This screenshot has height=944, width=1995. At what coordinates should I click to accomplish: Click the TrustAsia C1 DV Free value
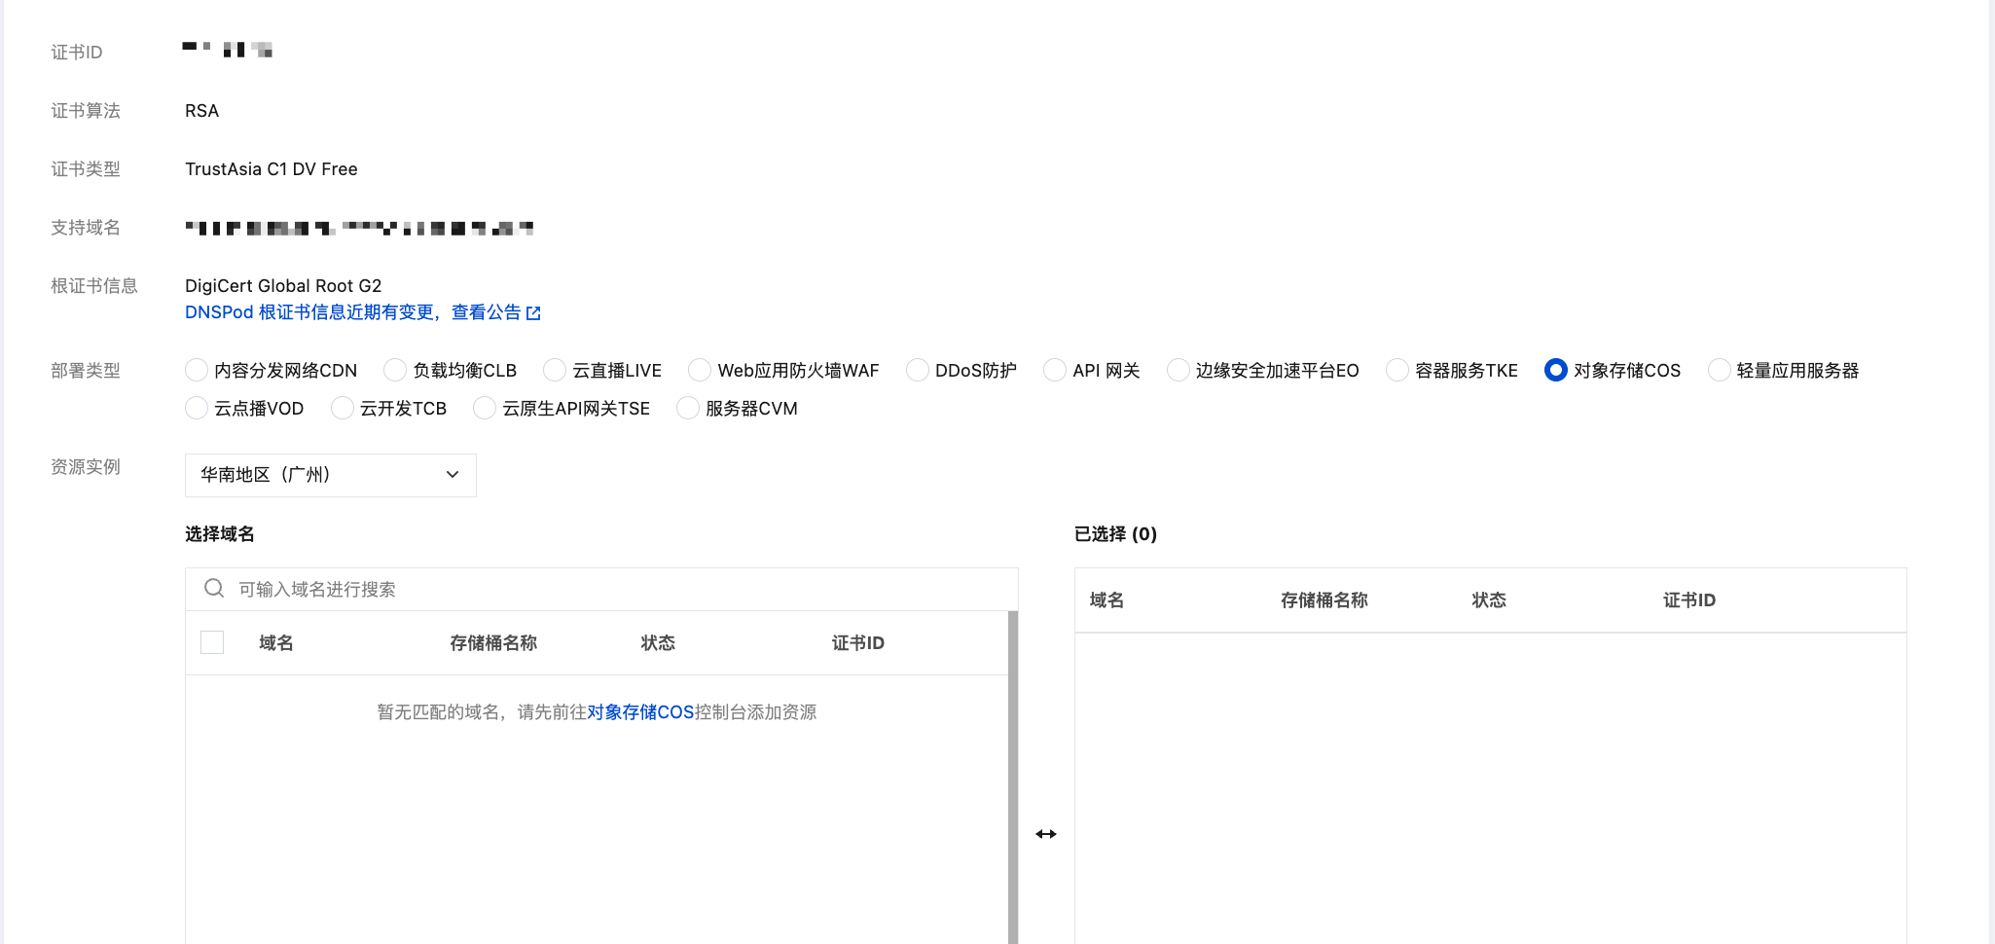pos(272,169)
